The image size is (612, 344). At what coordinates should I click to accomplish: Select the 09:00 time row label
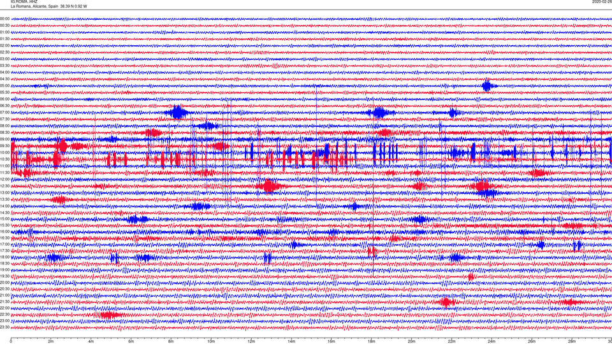tap(4, 140)
